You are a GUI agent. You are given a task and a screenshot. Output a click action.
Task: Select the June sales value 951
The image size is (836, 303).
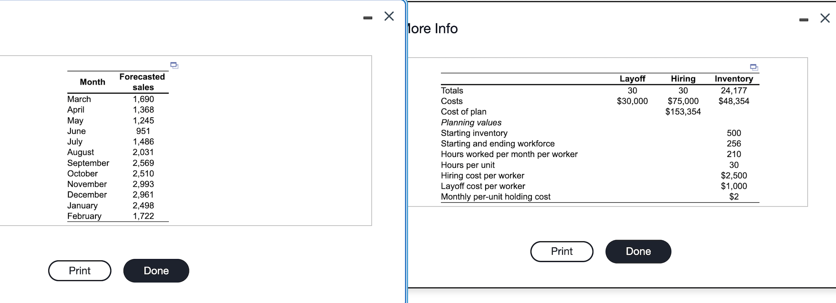143,131
